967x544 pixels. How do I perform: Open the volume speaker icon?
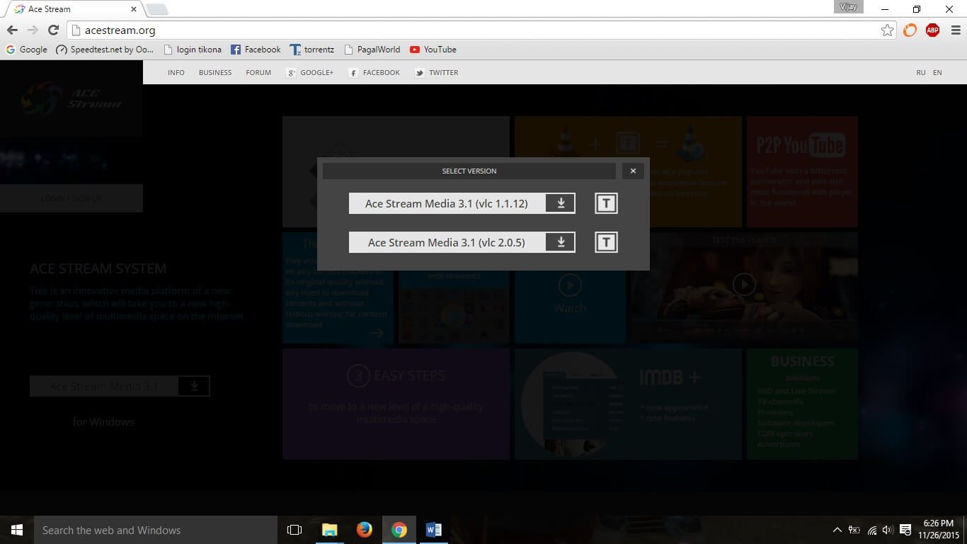[888, 530]
